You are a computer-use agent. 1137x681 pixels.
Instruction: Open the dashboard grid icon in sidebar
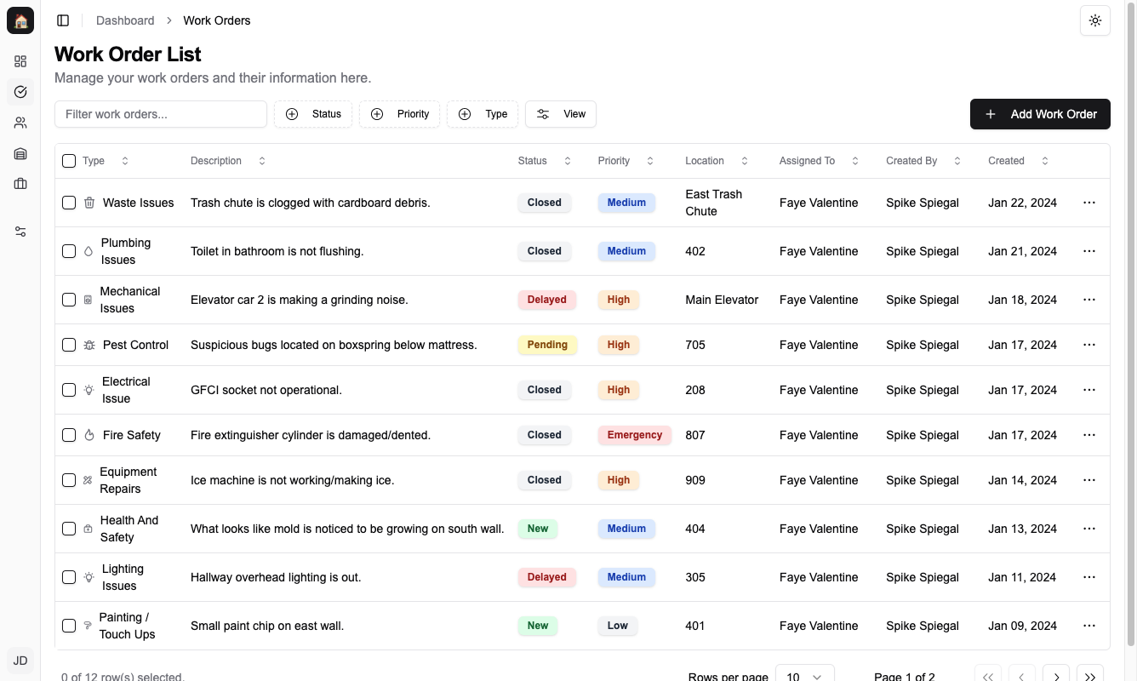[x=20, y=61]
